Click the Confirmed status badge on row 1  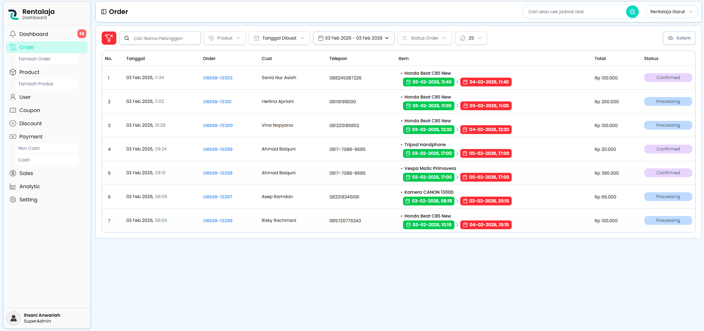[x=668, y=77]
